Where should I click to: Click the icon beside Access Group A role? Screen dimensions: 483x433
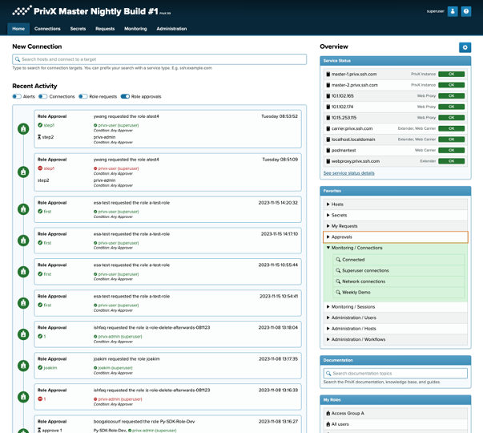328,413
